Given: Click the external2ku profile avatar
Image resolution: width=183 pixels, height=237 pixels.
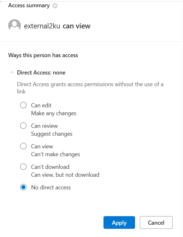Looking at the screenshot, I should point(15,25).
